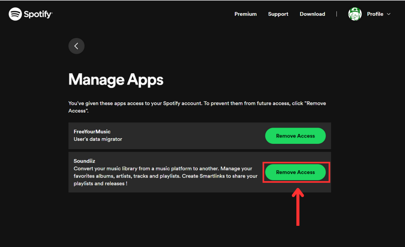The image size is (405, 247).
Task: Open the Premium page
Action: (x=246, y=14)
